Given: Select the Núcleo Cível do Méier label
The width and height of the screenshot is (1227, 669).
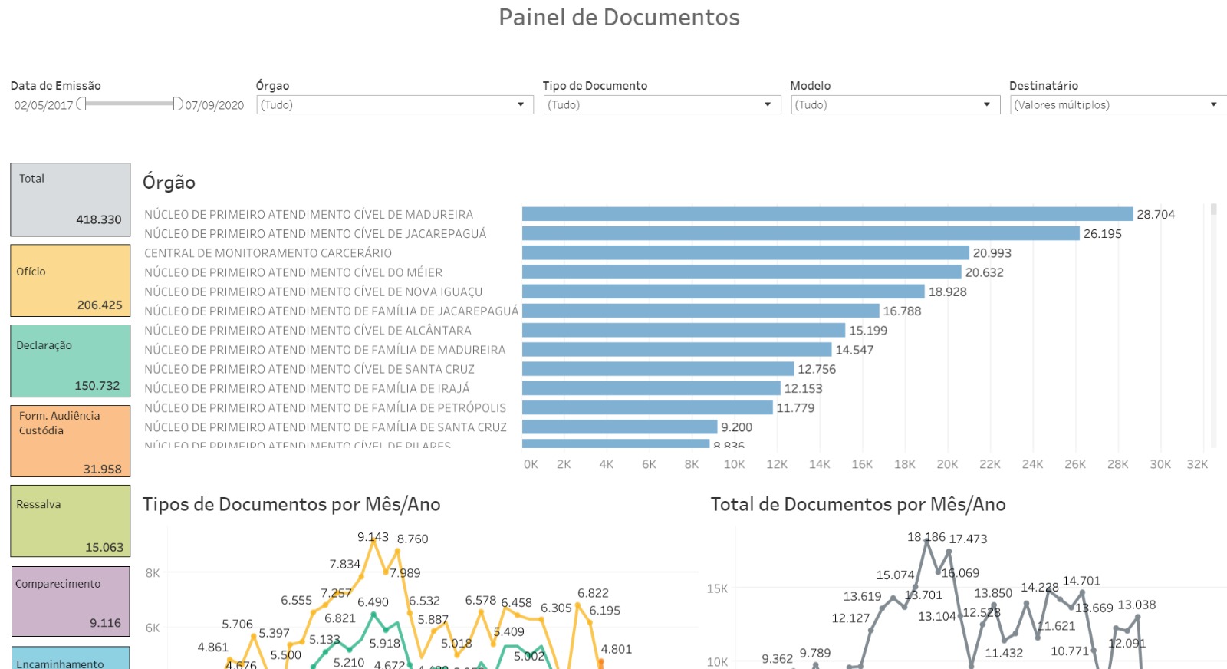Looking at the screenshot, I should click(x=293, y=272).
